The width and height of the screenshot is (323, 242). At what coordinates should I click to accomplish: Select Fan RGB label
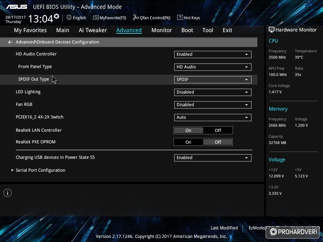click(x=24, y=104)
